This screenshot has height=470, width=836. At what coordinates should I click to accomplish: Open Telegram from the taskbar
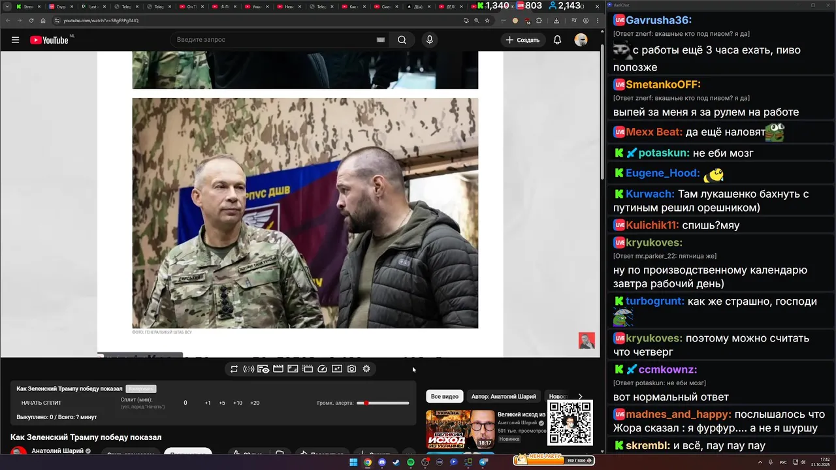pyautogui.click(x=483, y=462)
